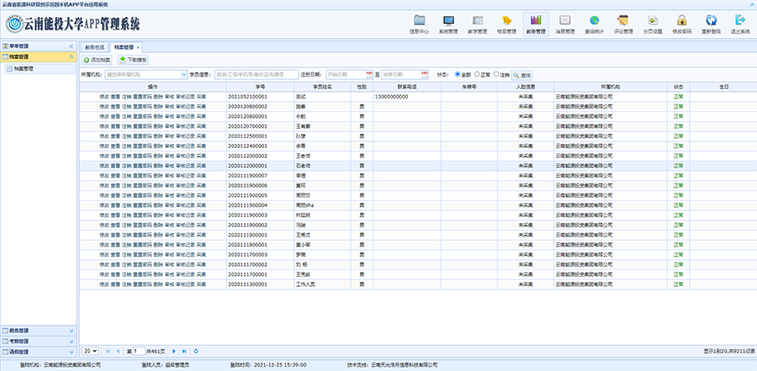Select the 全部 status radio button
Viewport: 757px width, 371px height.
(x=458, y=74)
